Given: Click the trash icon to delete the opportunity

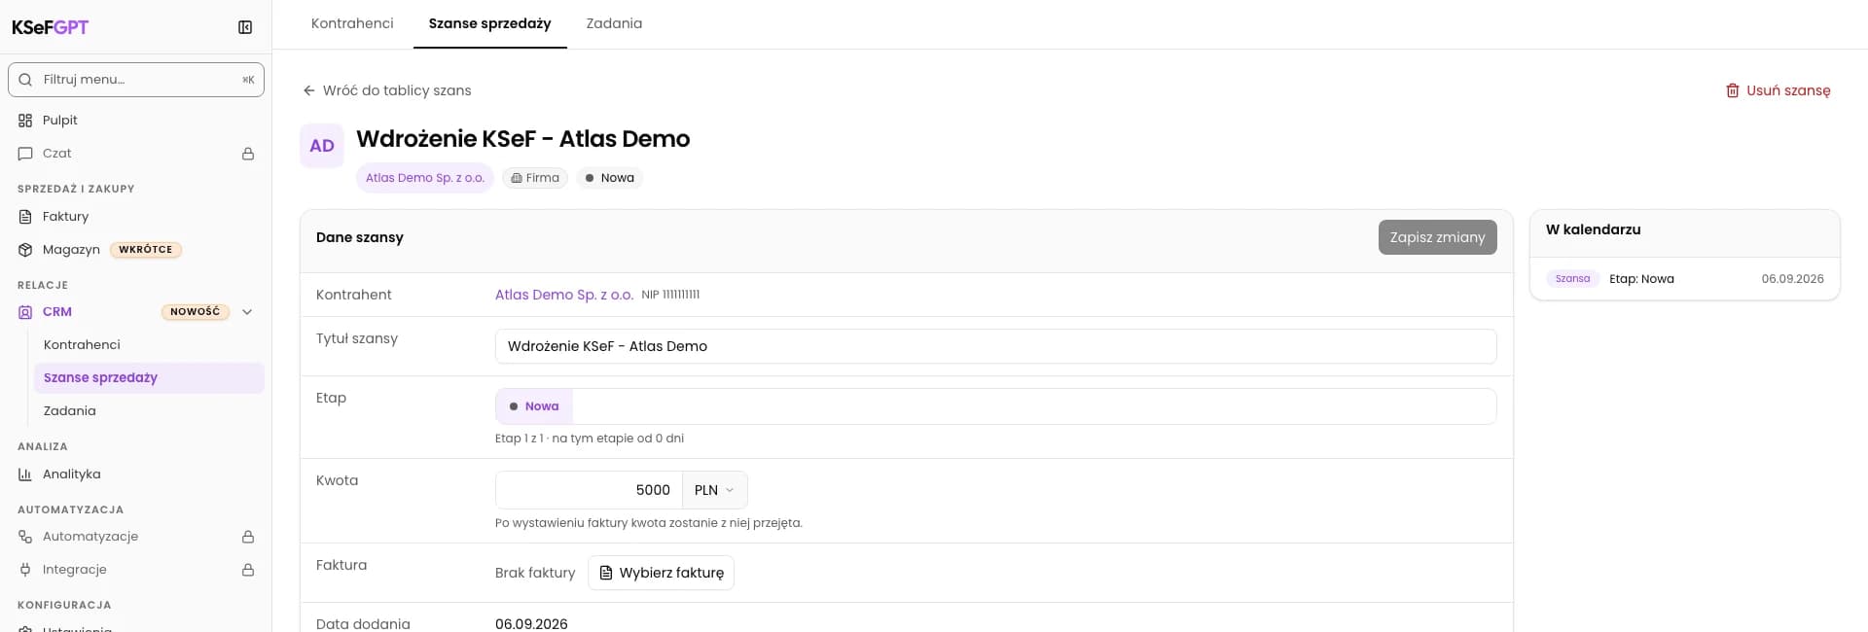Looking at the screenshot, I should [1732, 90].
